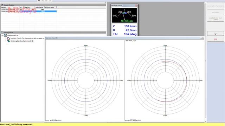Click the Centering/Leveling Complete button

(x=216, y=6)
